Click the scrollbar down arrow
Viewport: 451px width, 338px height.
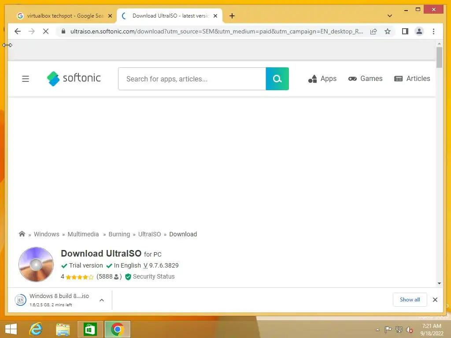[x=439, y=283]
